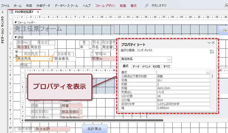The height and width of the screenshot is (133, 228).
Task: Expand the navigation window pane
Action: (x=2, y=12)
